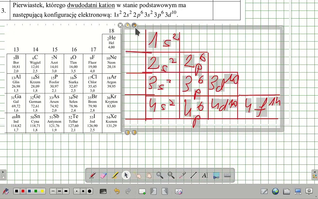Set the thin line width

53,191
